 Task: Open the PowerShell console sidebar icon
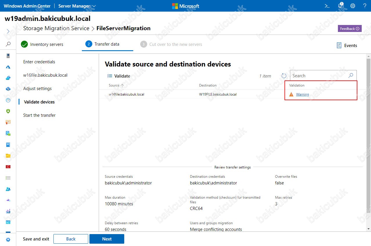[8, 222]
